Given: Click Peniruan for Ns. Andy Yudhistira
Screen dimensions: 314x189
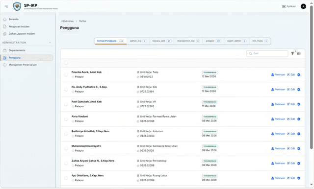Looking at the screenshot, I should click(278, 90).
